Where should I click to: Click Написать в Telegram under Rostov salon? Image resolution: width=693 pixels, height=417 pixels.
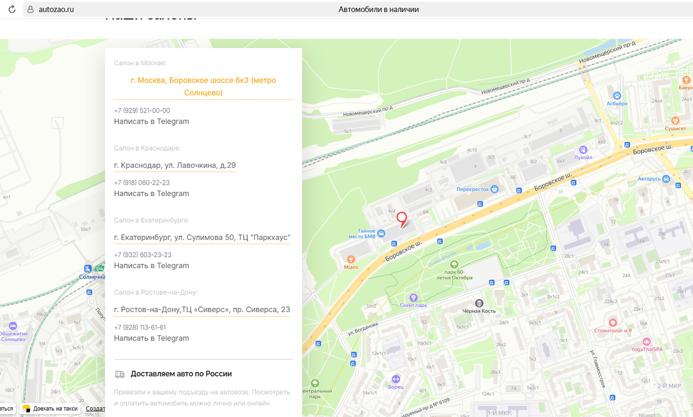click(151, 339)
